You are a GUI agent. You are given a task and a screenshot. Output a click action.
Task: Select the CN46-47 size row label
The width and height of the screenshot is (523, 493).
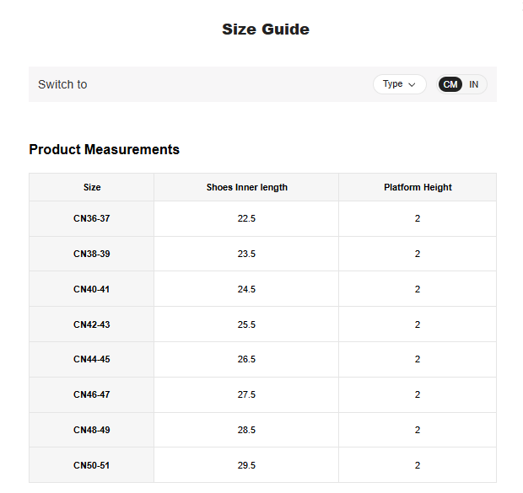click(92, 394)
